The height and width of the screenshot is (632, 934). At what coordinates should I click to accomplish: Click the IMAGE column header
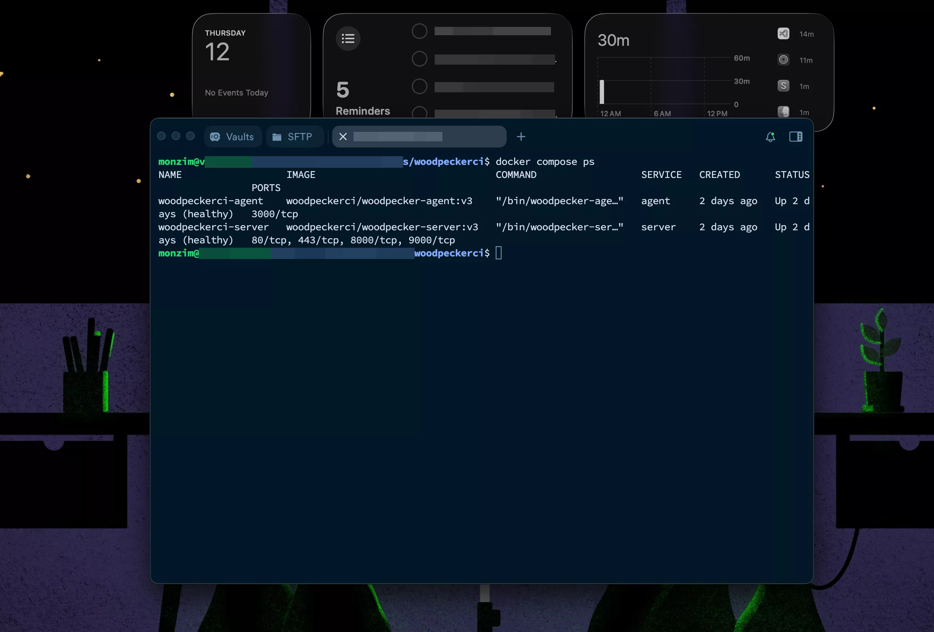point(301,175)
